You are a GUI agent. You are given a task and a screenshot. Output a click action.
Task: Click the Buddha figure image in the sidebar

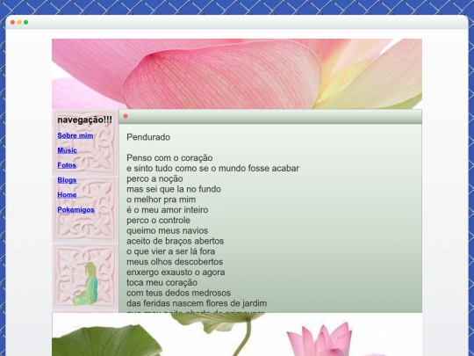pos(86,284)
